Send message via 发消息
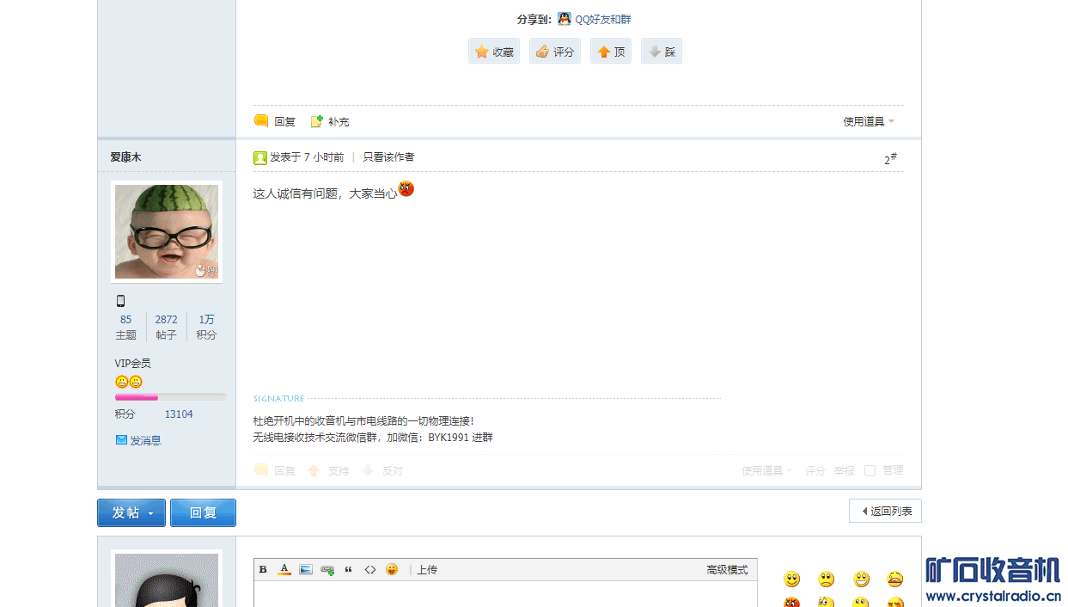 138,440
